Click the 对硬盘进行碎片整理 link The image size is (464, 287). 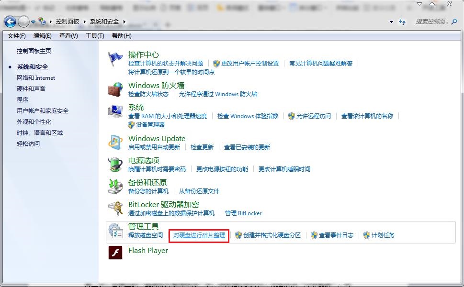[x=199, y=235]
